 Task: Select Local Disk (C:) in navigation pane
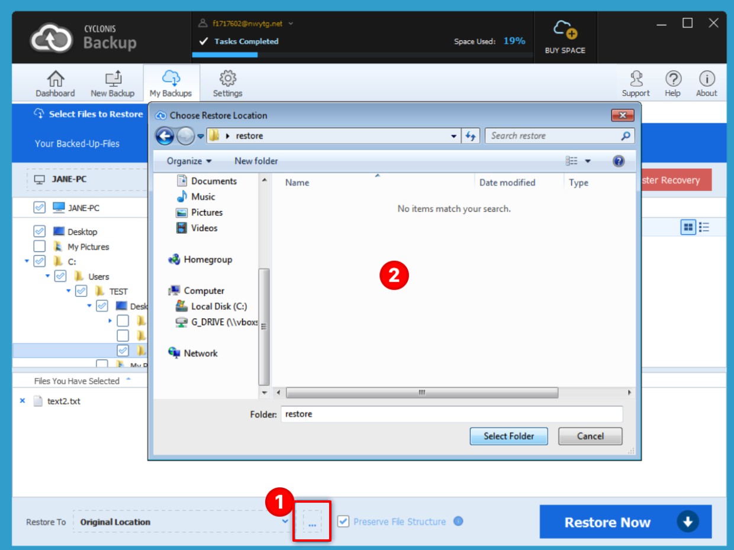tap(218, 306)
